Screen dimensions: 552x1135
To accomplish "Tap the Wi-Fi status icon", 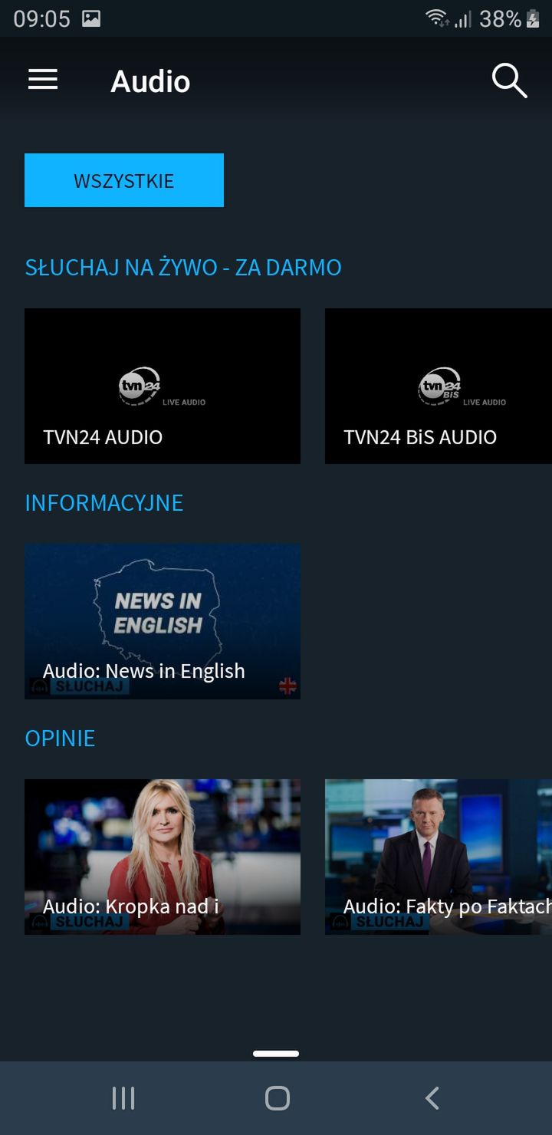I will click(x=437, y=18).
